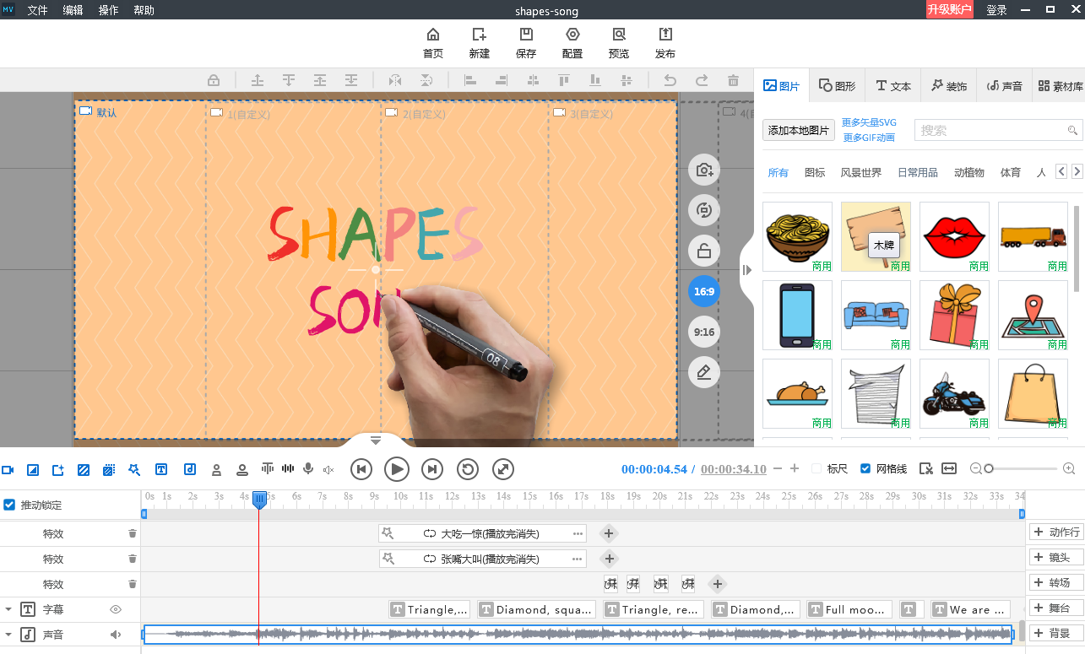The image size is (1085, 654).
Task: Click the 动作行 add button
Action: tap(1056, 532)
